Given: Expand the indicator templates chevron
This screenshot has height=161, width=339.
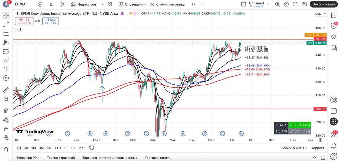Looking at the screenshot, I should (102, 4).
